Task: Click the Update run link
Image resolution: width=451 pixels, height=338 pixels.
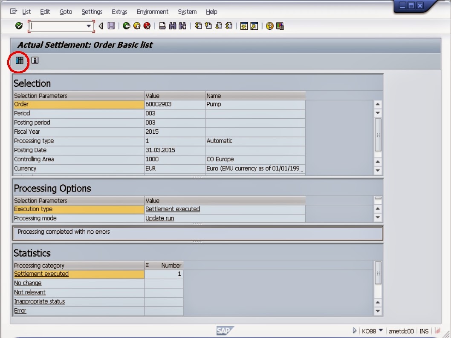Action: (159, 218)
